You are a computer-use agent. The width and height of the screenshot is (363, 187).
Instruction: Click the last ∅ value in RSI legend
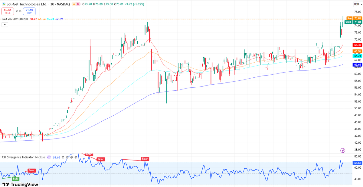click(x=76, y=157)
